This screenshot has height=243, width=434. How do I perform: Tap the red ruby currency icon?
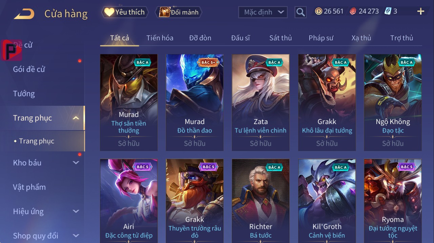(353, 11)
